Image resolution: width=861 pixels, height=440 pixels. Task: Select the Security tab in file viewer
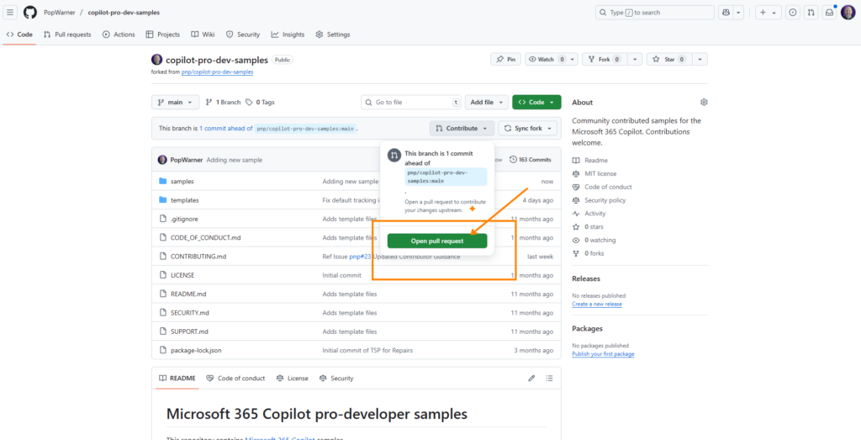[336, 379]
